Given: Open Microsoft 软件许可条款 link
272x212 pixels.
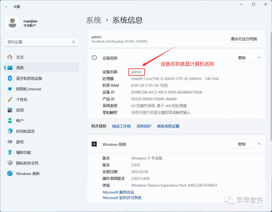Looking at the screenshot, I should click(x=122, y=198).
